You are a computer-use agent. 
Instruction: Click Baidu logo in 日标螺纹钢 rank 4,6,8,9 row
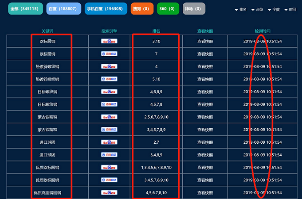coord(109,92)
